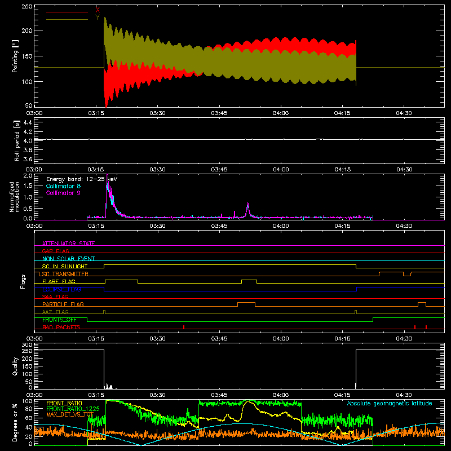Click the 250 tick on the Pointing axis

[x=27, y=7]
